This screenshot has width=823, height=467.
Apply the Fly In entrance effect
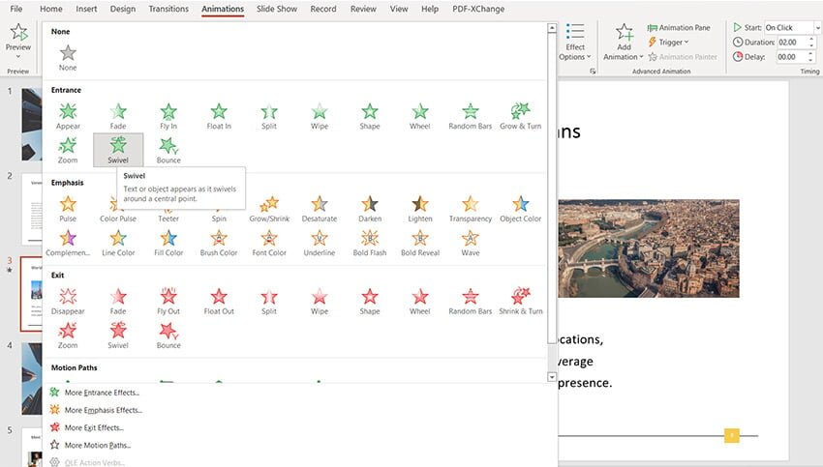coord(168,115)
